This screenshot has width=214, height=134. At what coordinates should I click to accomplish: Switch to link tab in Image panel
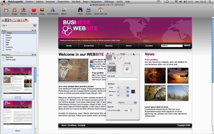click(x=115, y=58)
